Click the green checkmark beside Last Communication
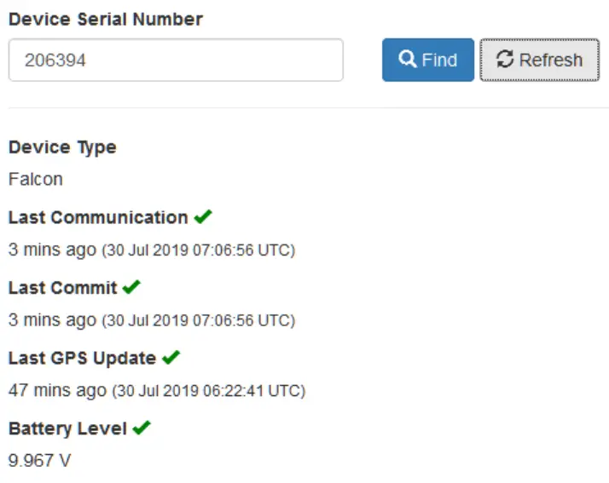This screenshot has height=483, width=609. click(x=202, y=217)
